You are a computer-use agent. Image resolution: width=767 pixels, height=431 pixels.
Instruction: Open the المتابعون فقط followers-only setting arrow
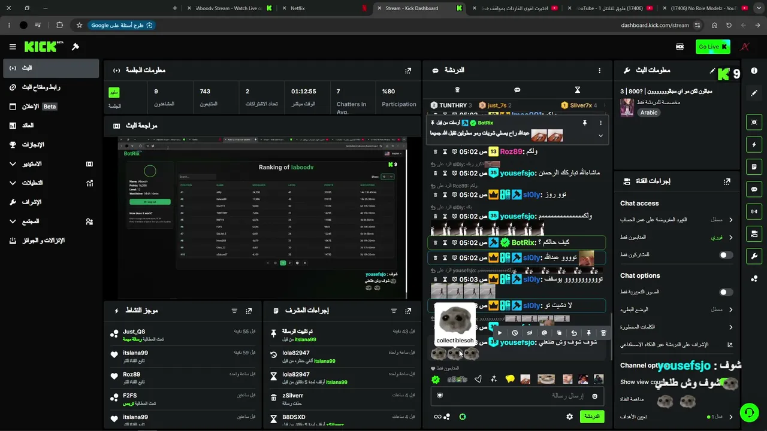[730, 237]
